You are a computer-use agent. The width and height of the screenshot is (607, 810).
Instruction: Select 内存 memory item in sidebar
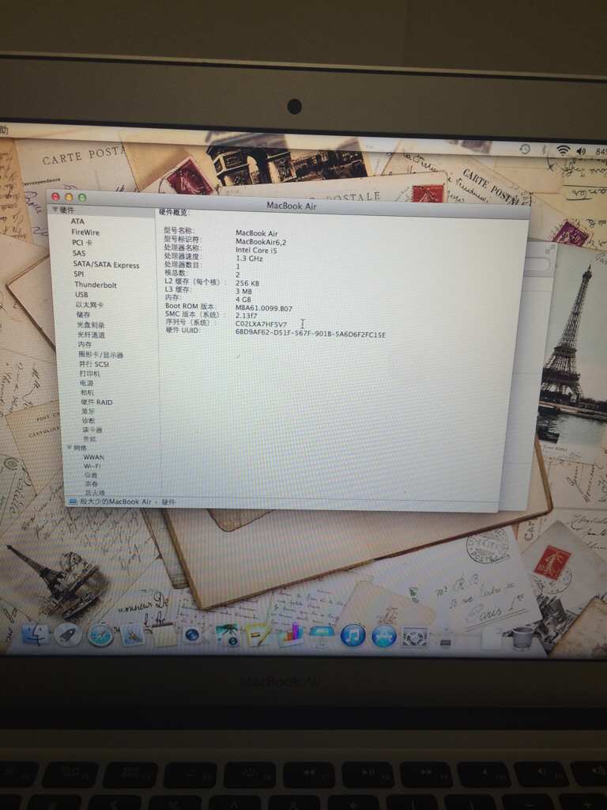[85, 345]
